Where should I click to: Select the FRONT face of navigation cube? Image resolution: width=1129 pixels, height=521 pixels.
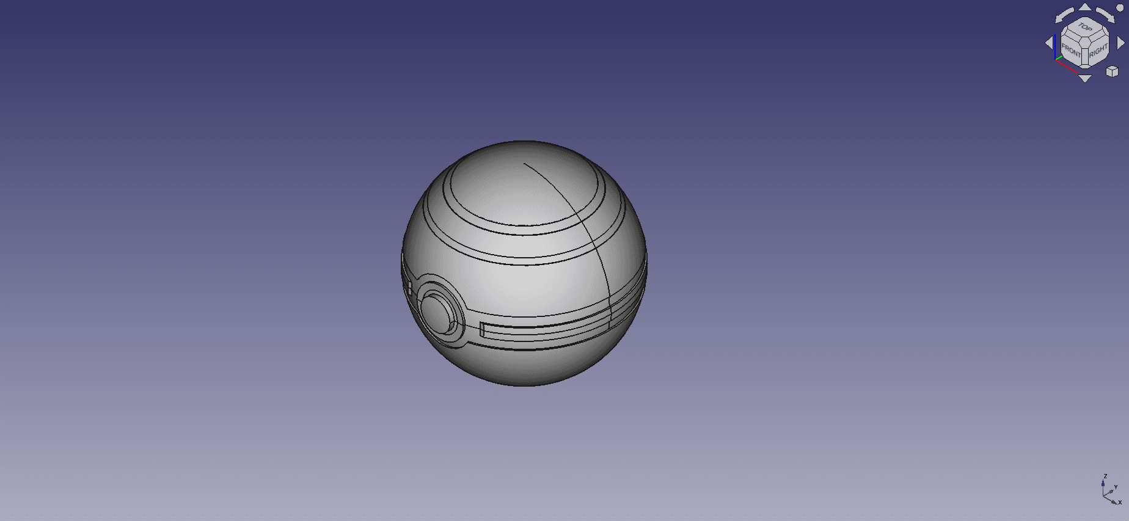1071,51
